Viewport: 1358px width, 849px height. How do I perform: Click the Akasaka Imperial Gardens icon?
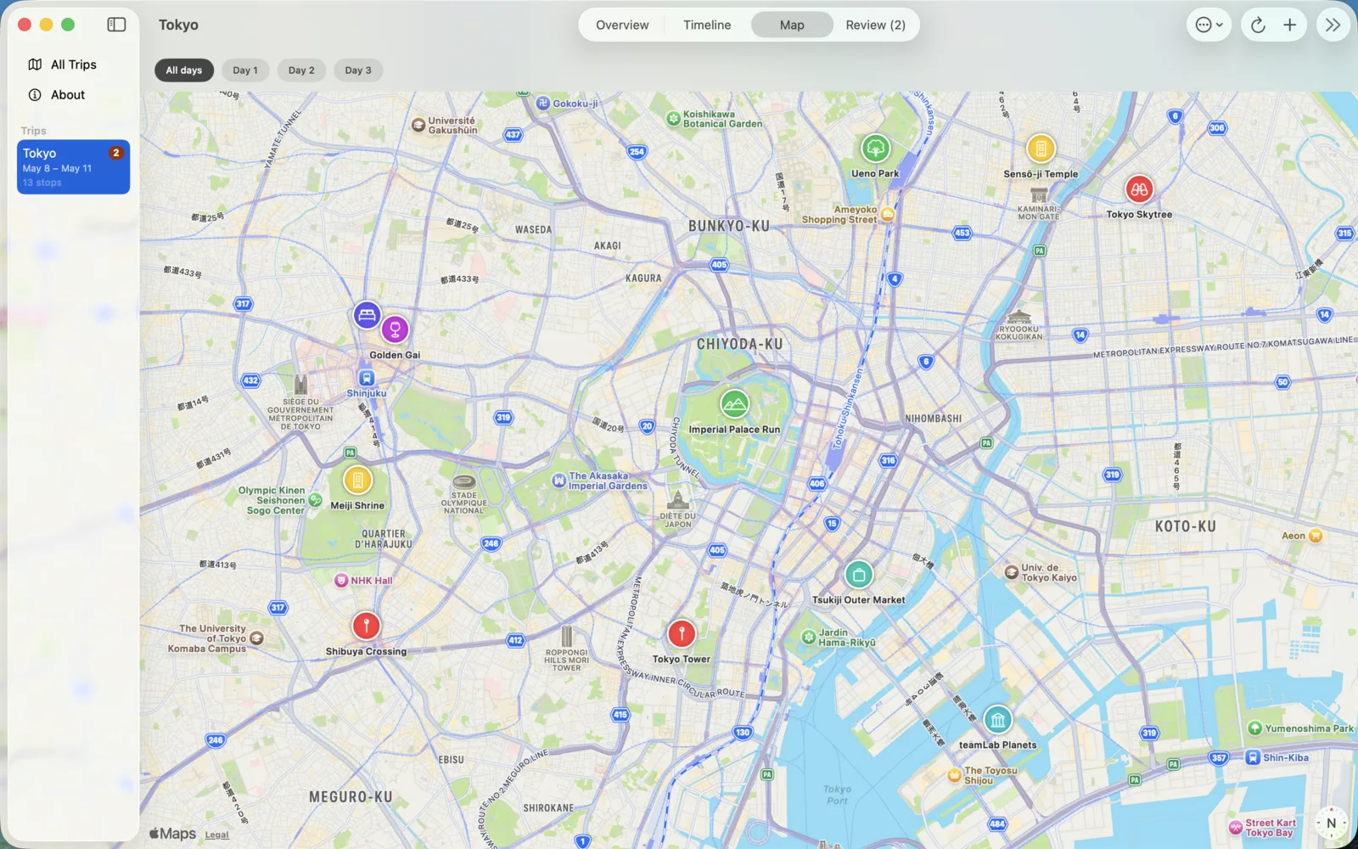click(558, 481)
